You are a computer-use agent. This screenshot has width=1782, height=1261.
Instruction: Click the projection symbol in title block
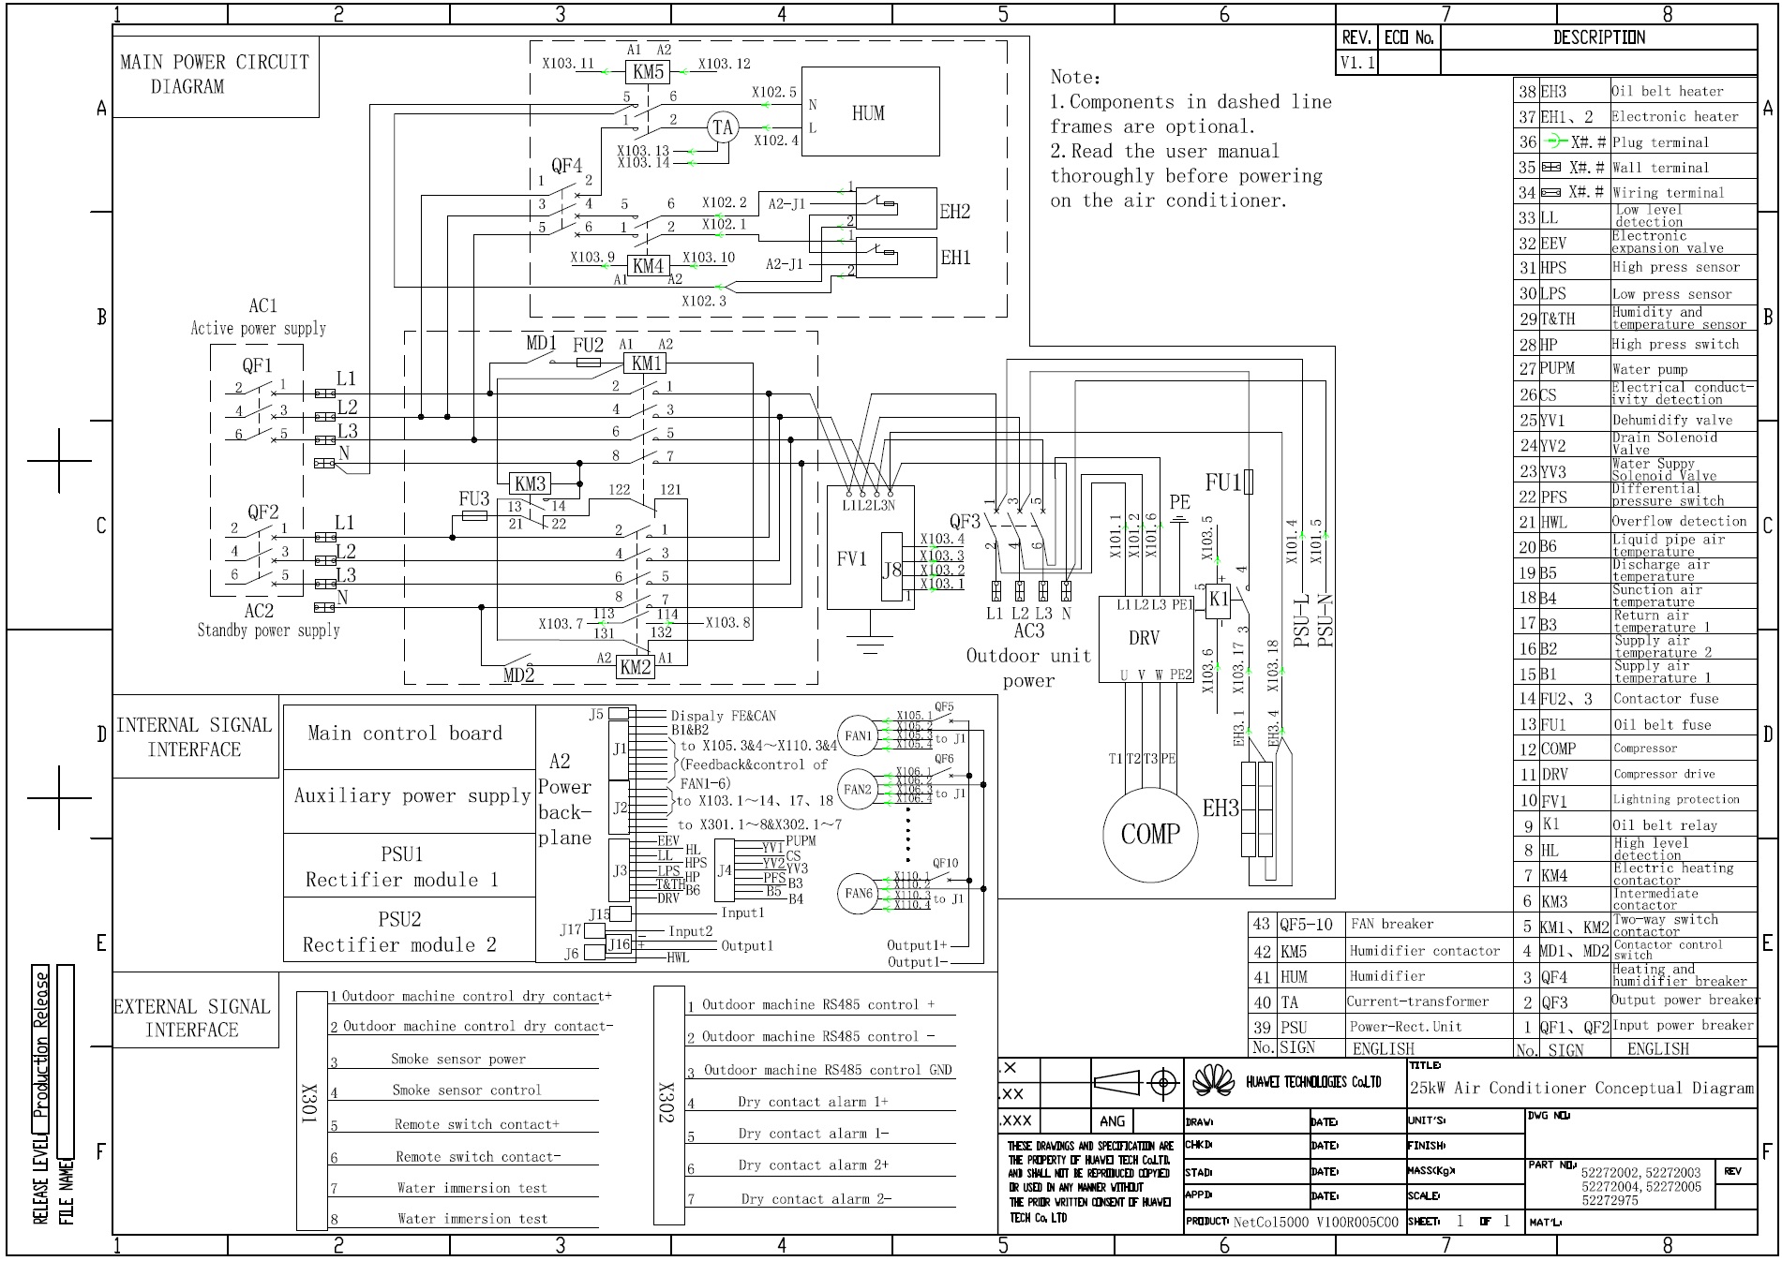[1135, 1084]
